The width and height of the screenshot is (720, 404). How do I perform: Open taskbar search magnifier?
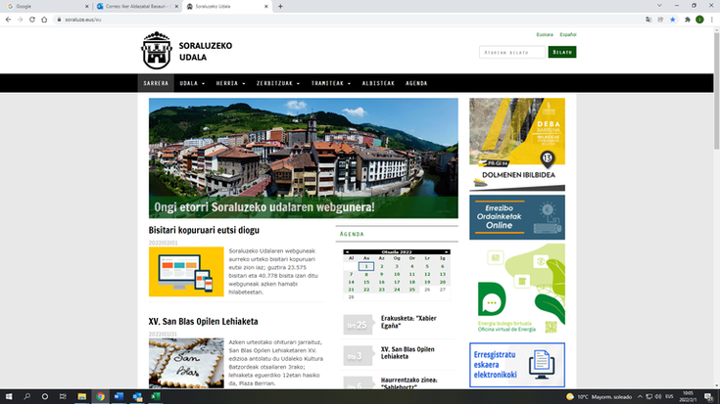26,396
